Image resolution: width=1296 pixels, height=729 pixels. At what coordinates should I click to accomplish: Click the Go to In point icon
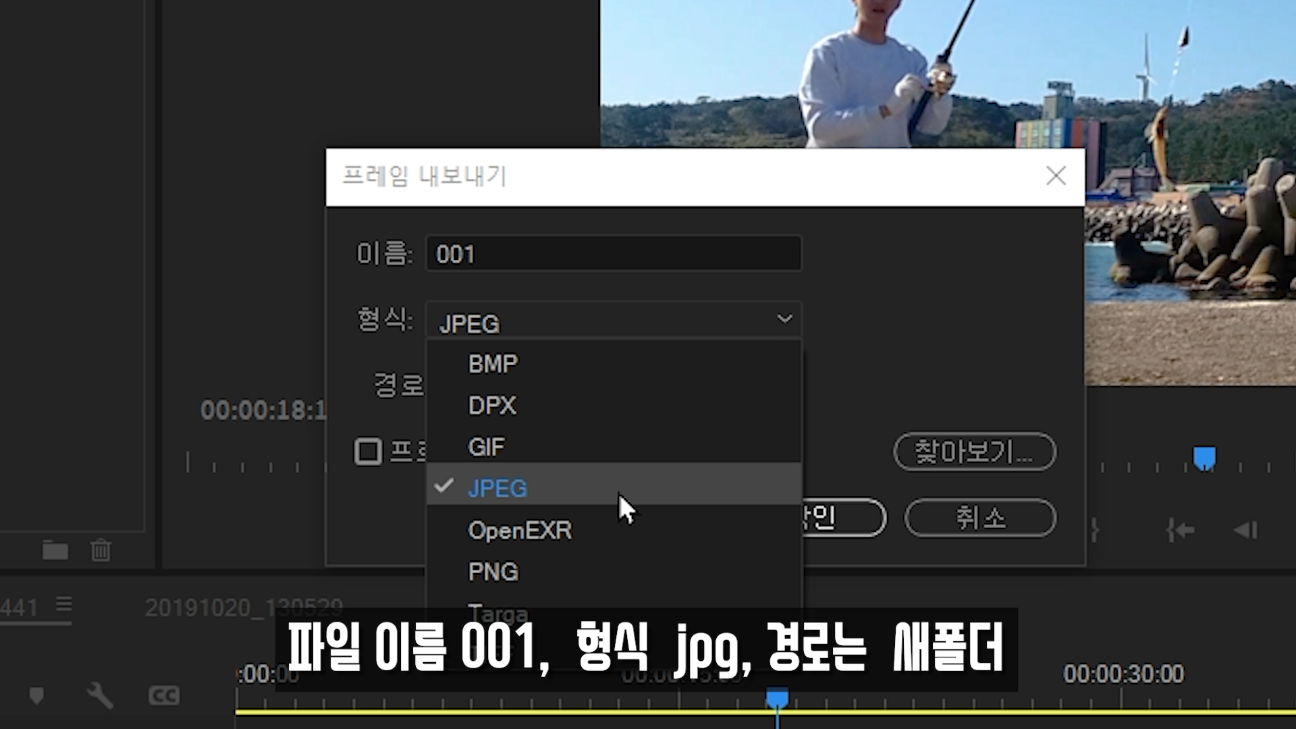[x=1180, y=531]
